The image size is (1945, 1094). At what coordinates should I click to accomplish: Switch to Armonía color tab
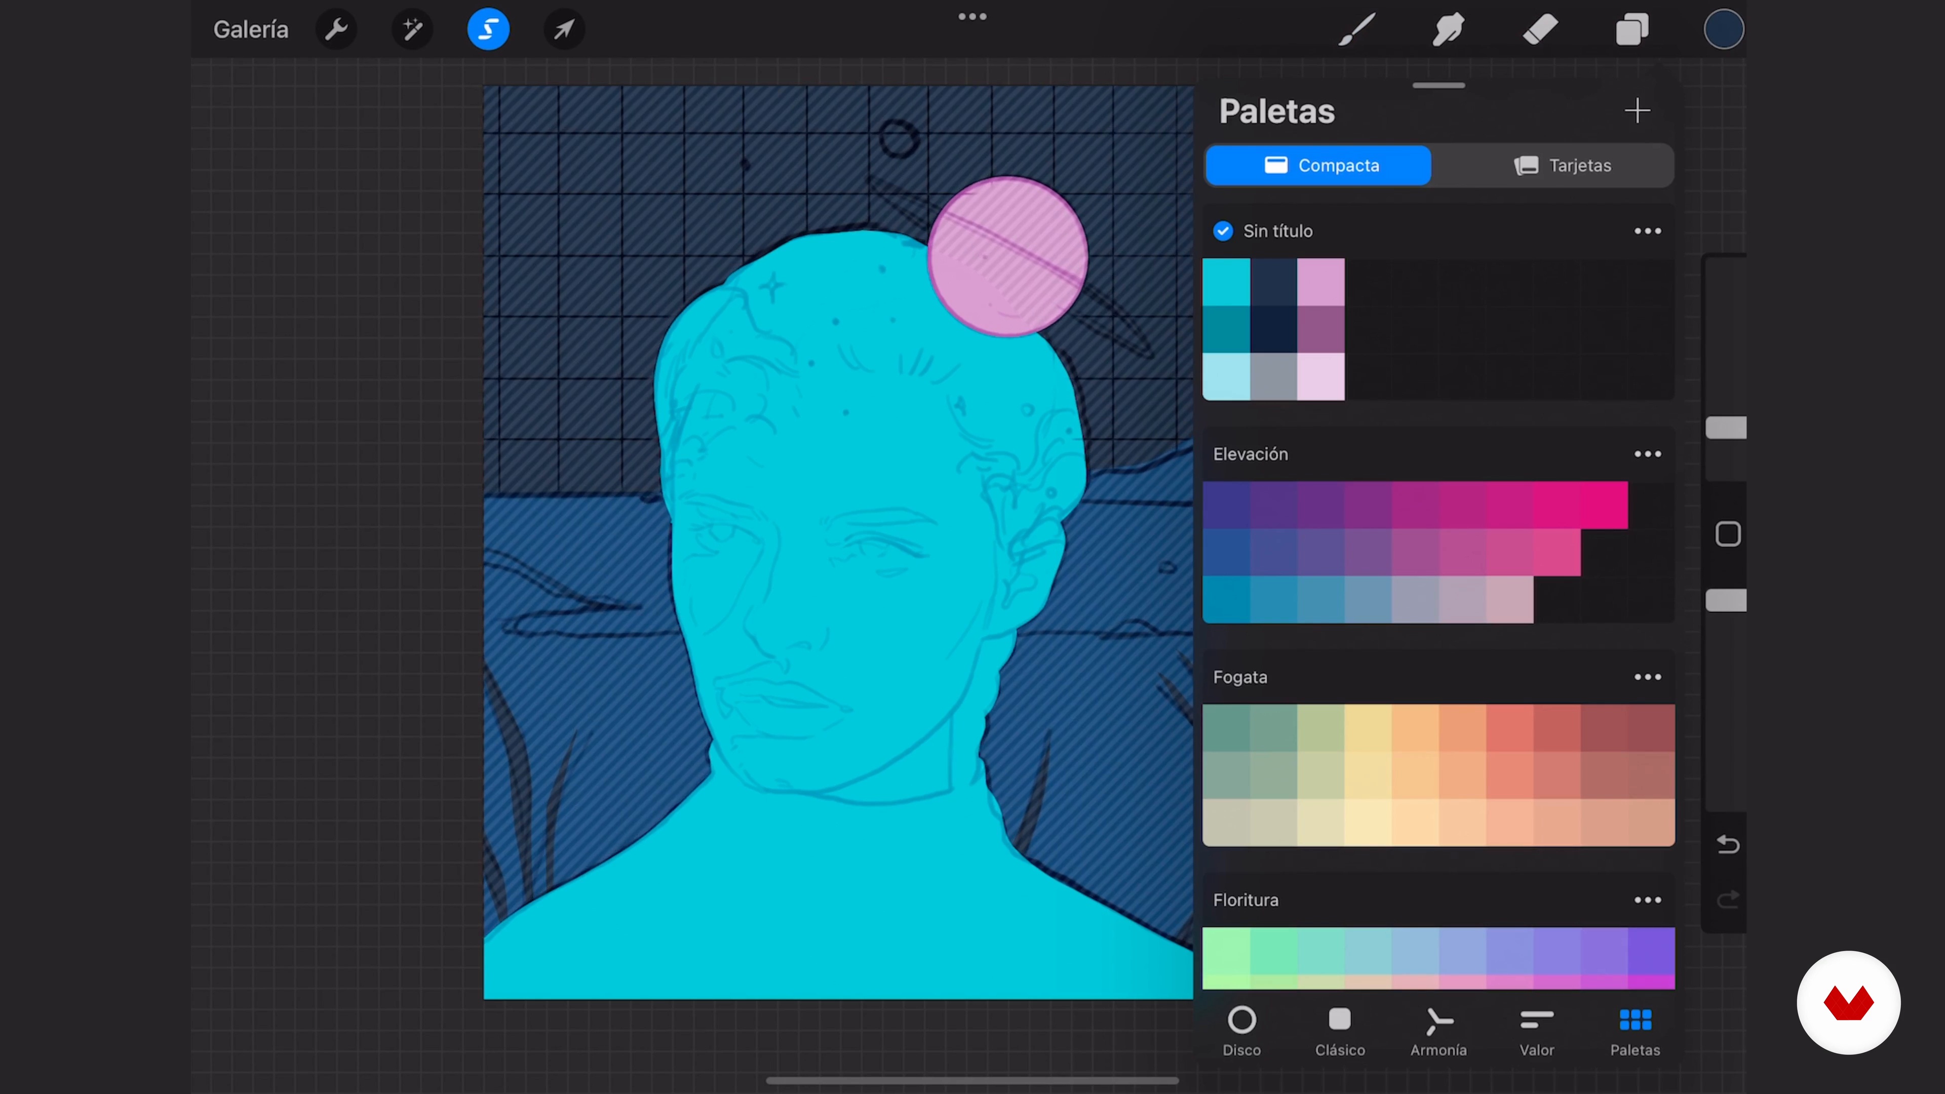tap(1438, 1031)
